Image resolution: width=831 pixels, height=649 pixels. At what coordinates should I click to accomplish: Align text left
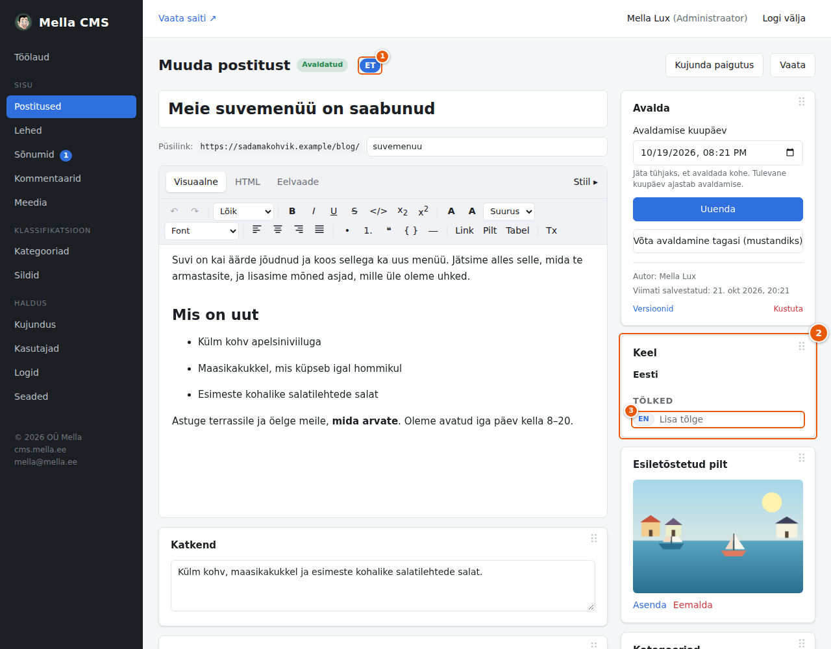coord(257,230)
